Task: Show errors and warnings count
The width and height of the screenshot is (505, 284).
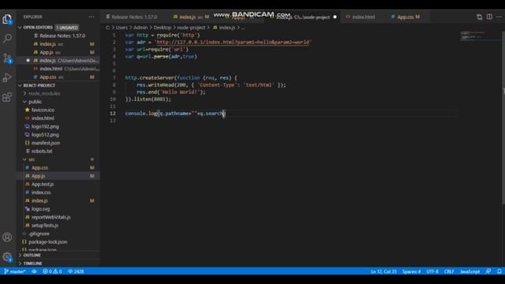Action: click(x=52, y=271)
